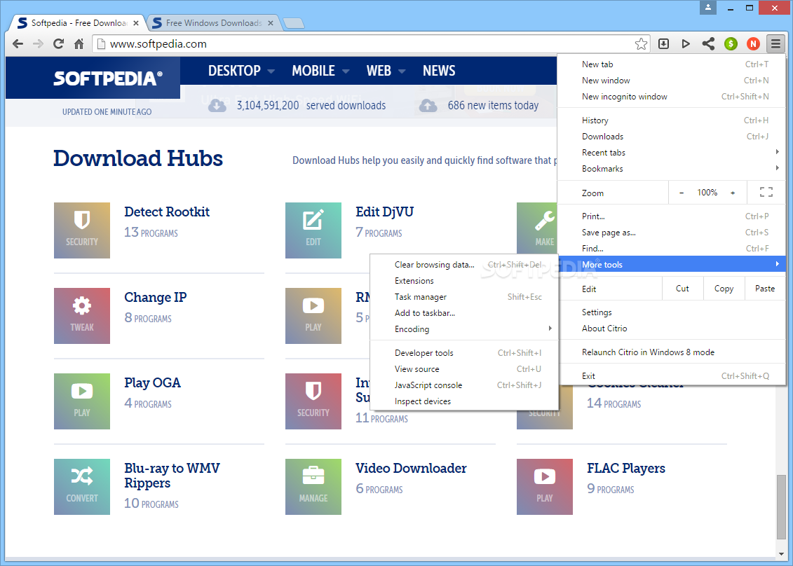Open the Detect Rootkit security tile
Viewport: 793px width, 566px height.
pos(82,230)
